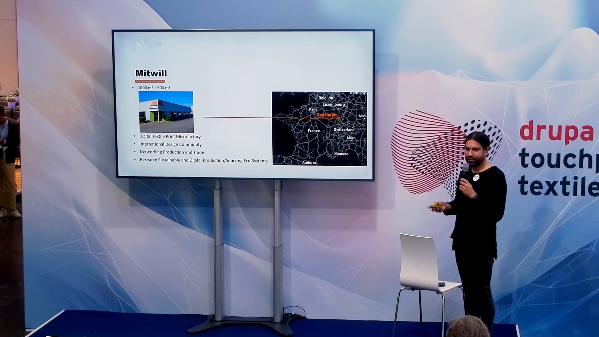The height and width of the screenshot is (337, 599).
Task: Click 'Digital Textile Print Microfactory' bullet
Action: tap(170, 136)
